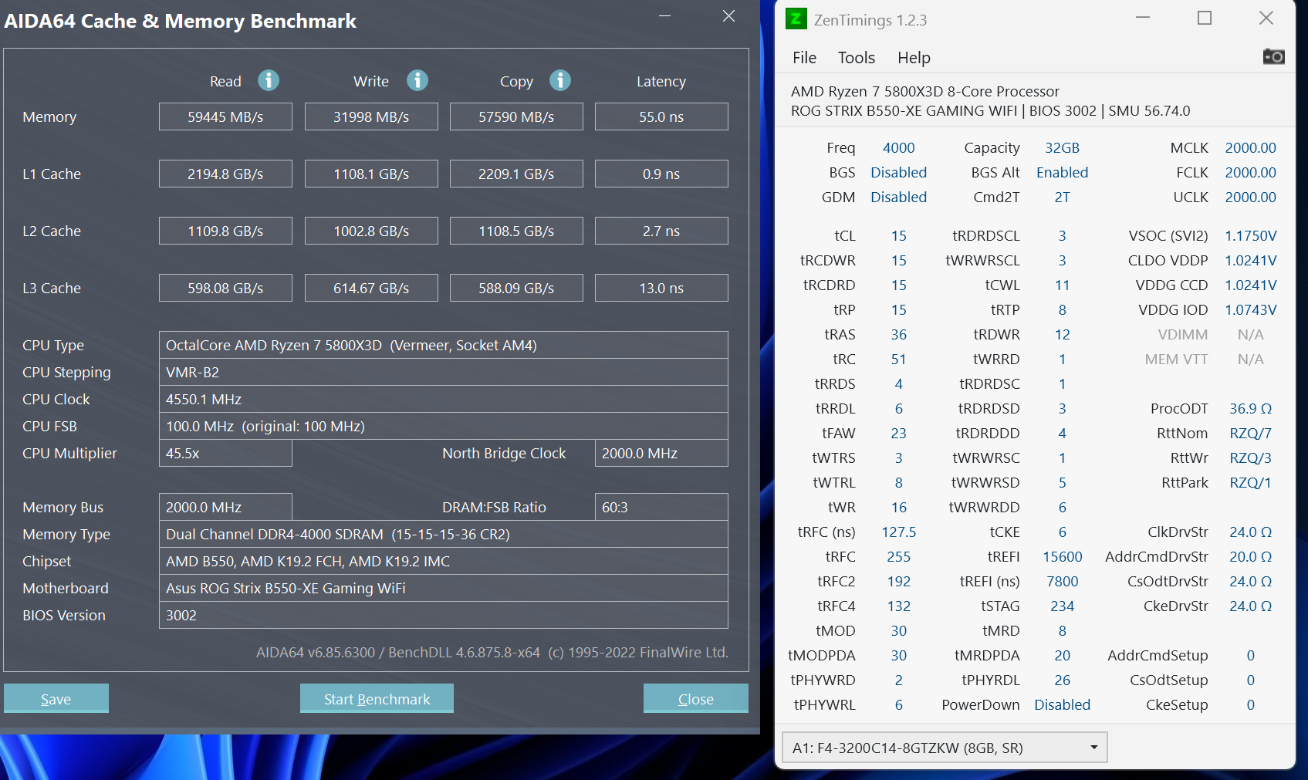Image resolution: width=1308 pixels, height=780 pixels.
Task: Click the tRAS value 36
Action: click(x=898, y=334)
